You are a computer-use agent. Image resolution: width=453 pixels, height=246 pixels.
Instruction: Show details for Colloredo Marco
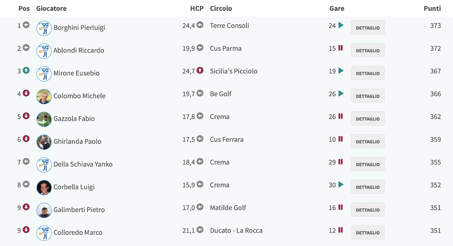tap(368, 233)
